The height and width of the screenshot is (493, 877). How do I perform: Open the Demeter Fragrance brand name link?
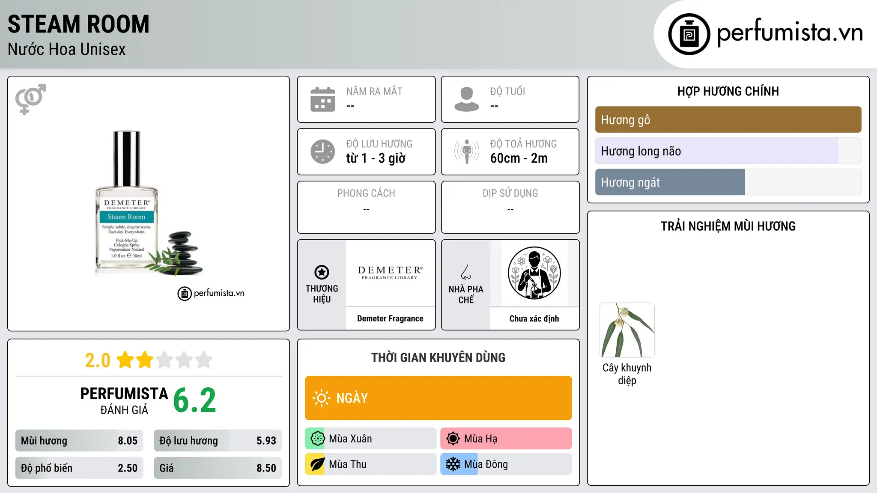(390, 318)
